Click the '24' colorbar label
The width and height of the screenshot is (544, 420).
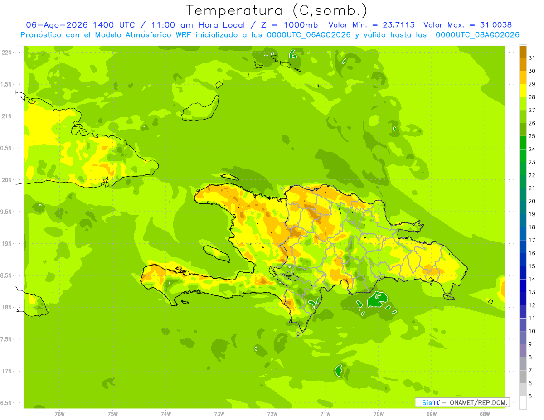tap(532, 149)
